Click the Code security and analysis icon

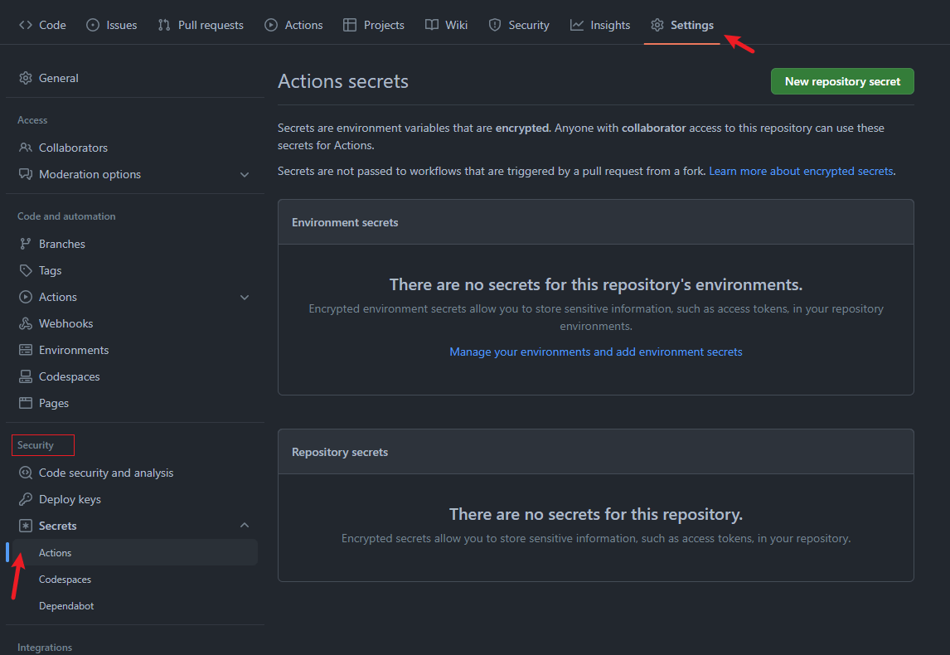[26, 473]
